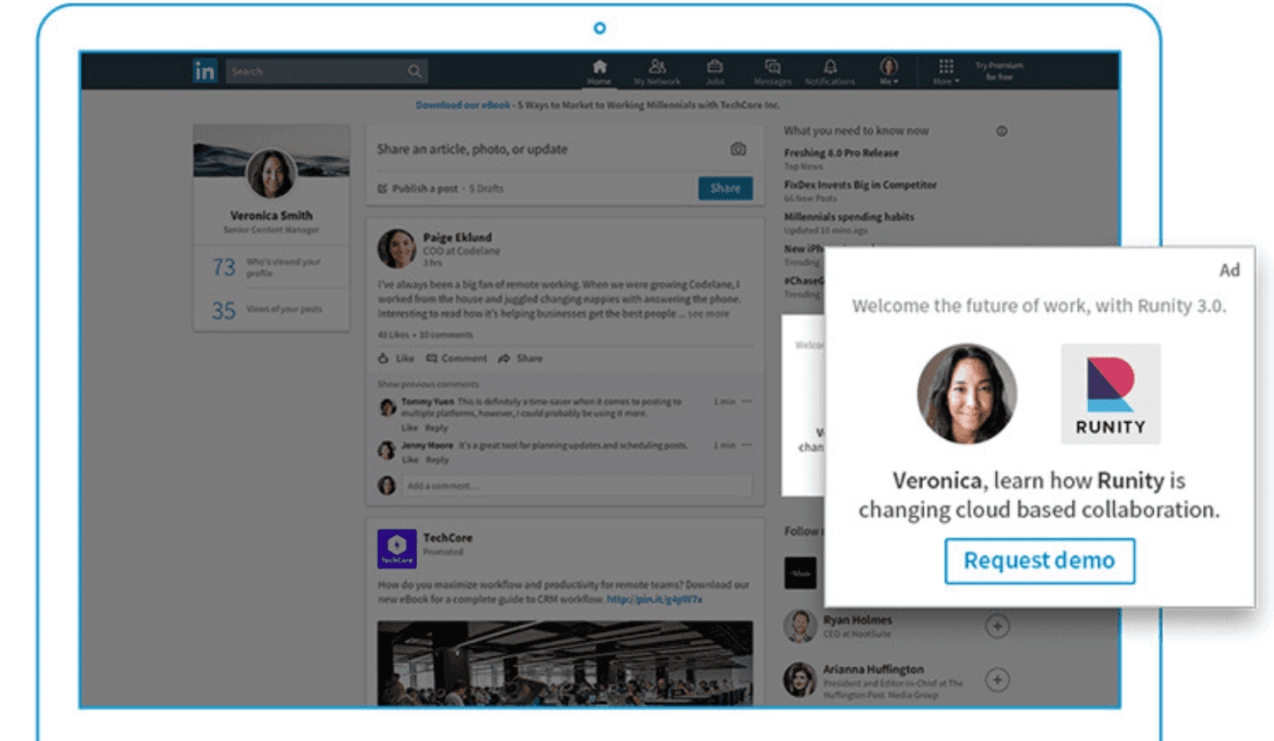Open the TechCore post office image
The image size is (1274, 741).
click(565, 663)
